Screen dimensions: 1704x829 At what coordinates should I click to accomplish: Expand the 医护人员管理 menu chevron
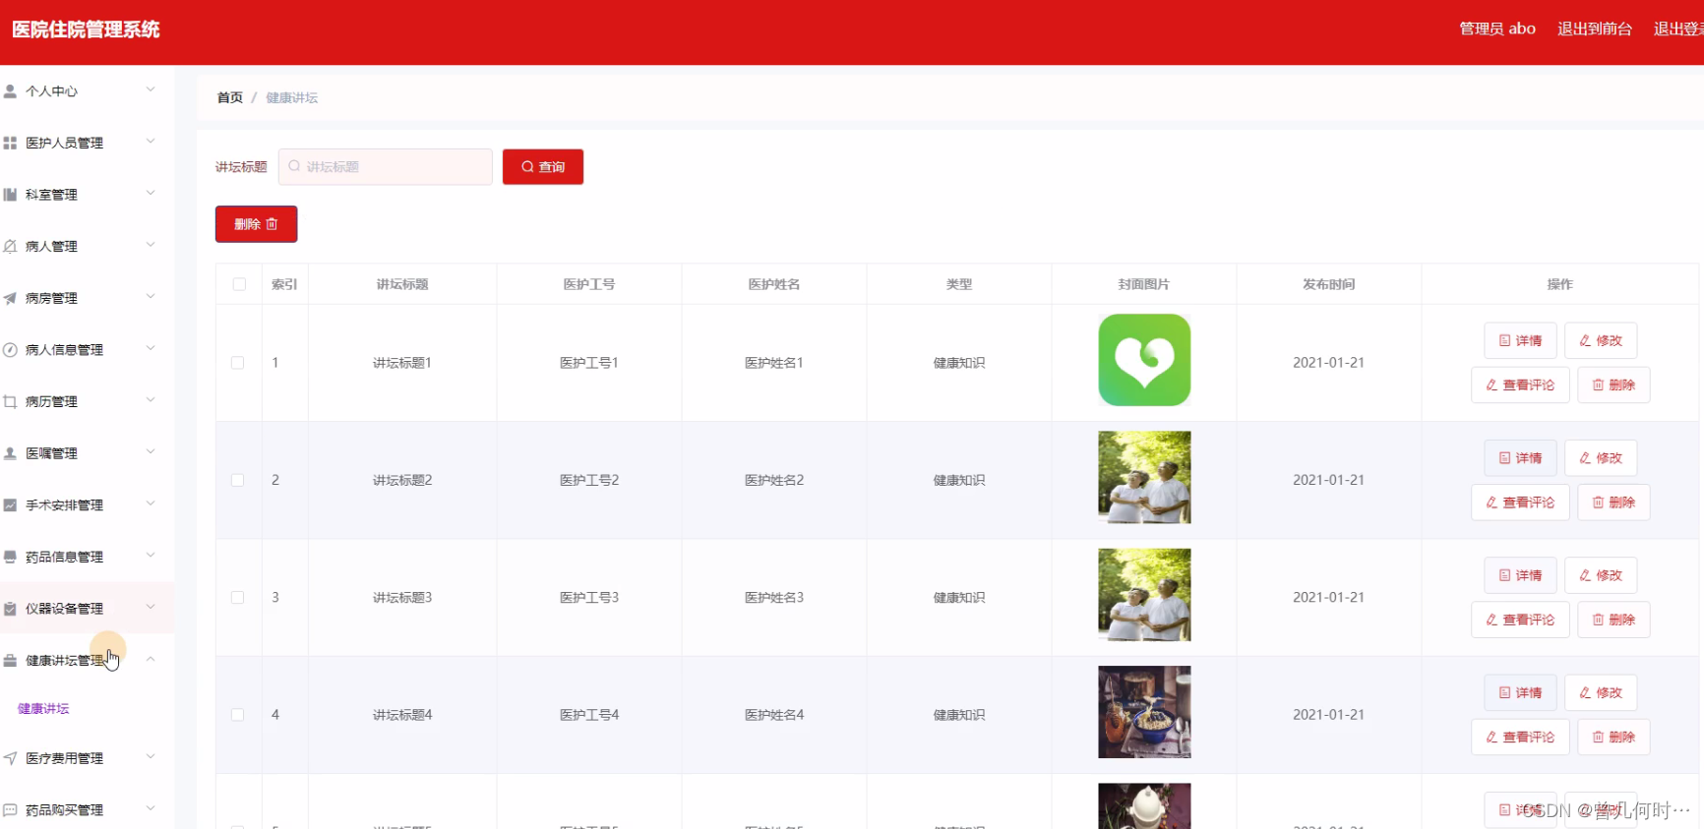(x=151, y=142)
